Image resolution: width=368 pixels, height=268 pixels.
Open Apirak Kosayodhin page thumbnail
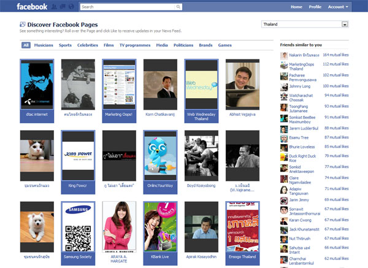201,227
